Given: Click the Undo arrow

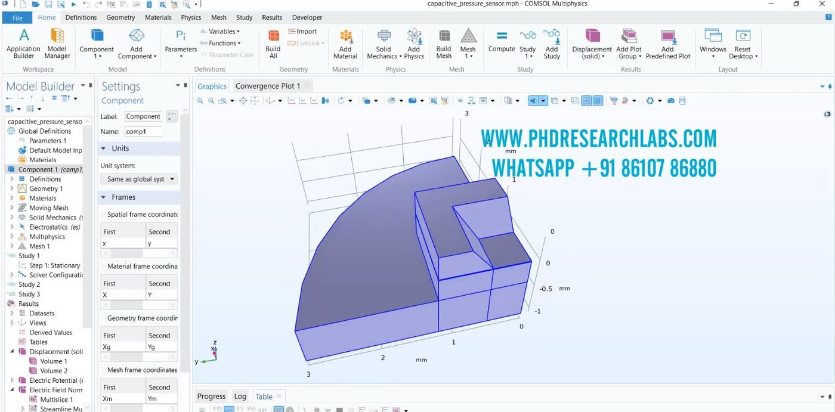Looking at the screenshot, I should click(x=87, y=4).
